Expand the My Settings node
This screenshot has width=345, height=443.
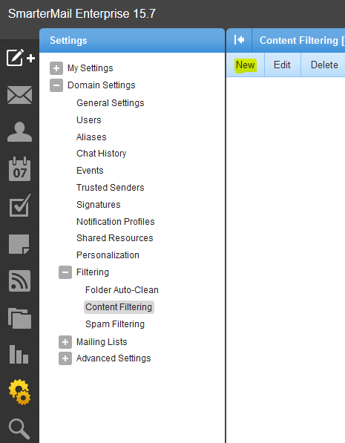tap(56, 68)
